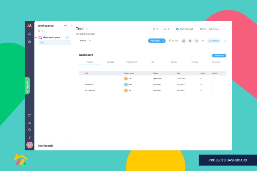Screen dimensions: 257x171
Task: Open My Week calendar icon in sidebar
Action: coord(30,115)
